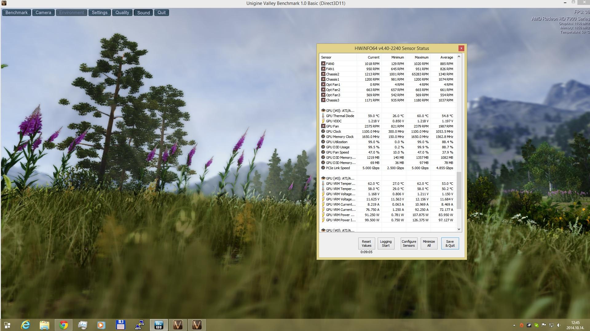This screenshot has width=590, height=331.
Task: Select the Opt Fan2 icon
Action: click(x=323, y=89)
